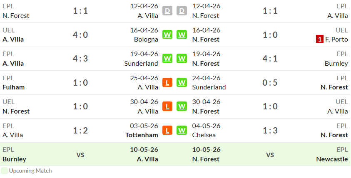Open the Chelsea 1:3 N. Forest score

(x=270, y=130)
